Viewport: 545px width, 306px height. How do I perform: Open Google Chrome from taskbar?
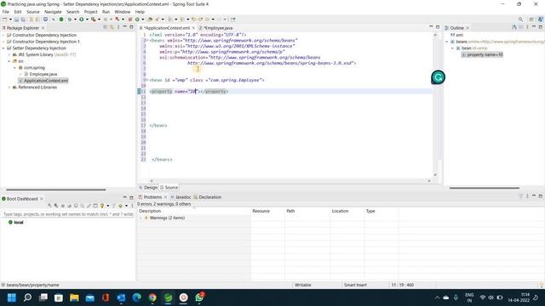click(152, 297)
